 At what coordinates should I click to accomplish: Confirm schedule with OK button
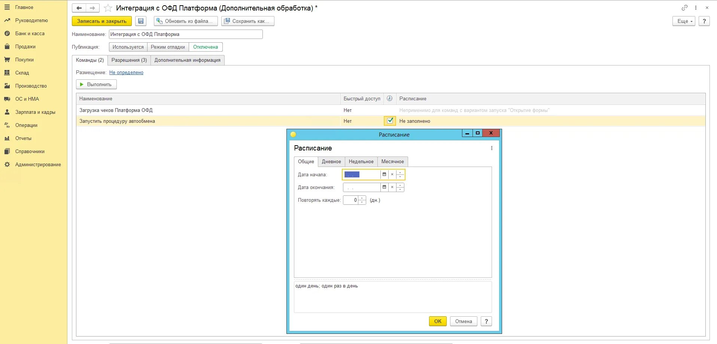click(438, 321)
